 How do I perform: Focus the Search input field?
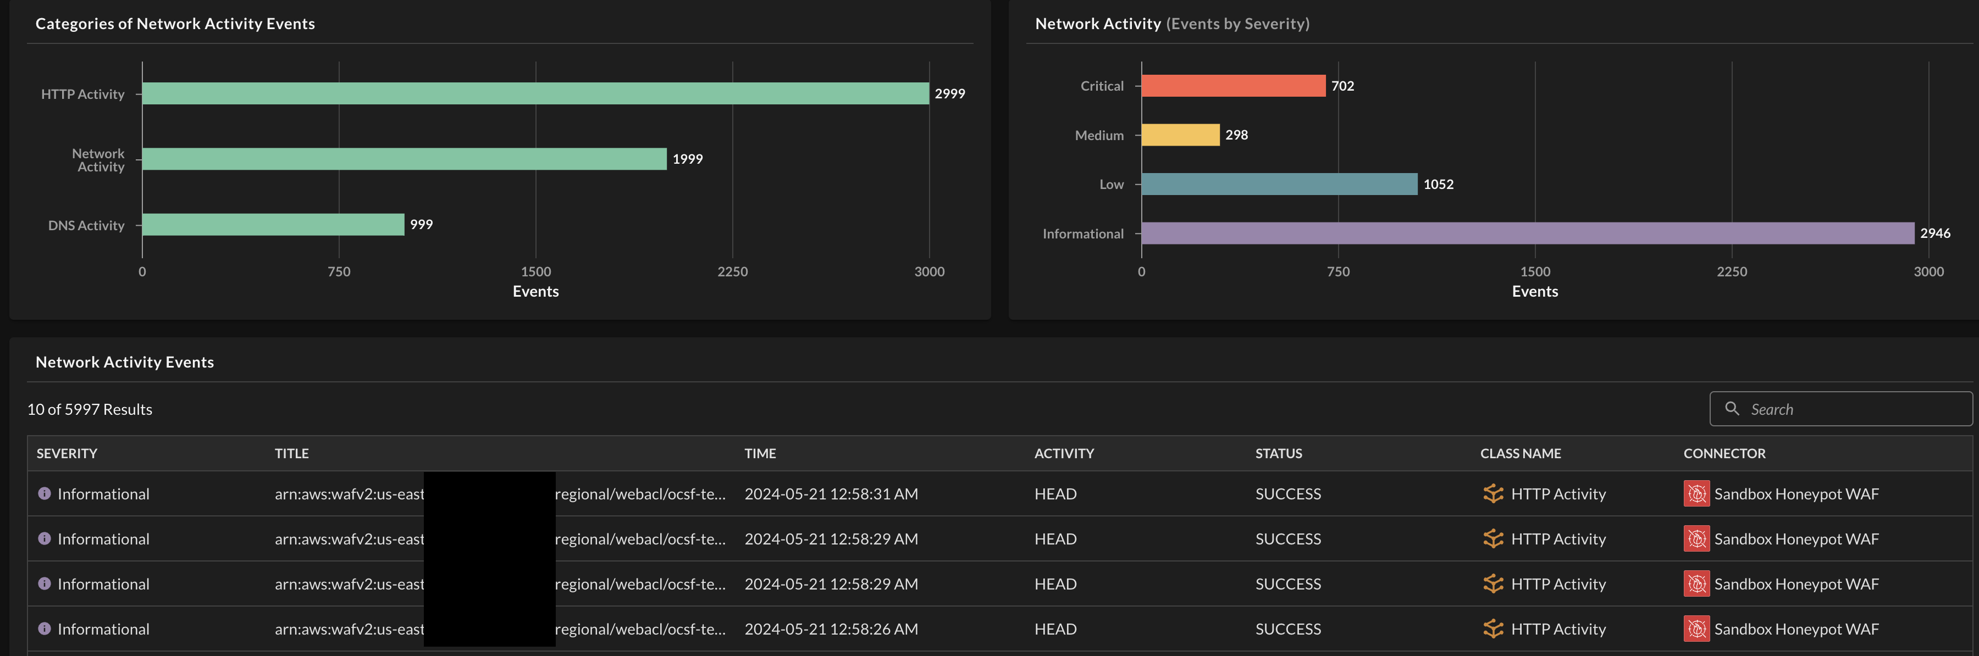click(x=1840, y=409)
